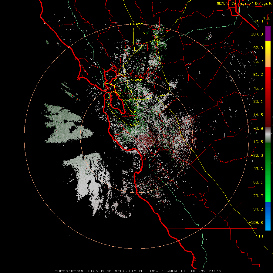
Task: Click the 92.3 velocity scale value
Action: [258, 48]
